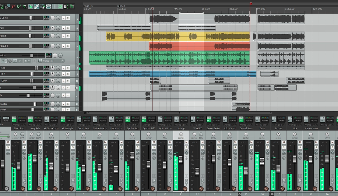Collapse the Drums folder arrow in mixer
338x196 pixels.
point(272,194)
